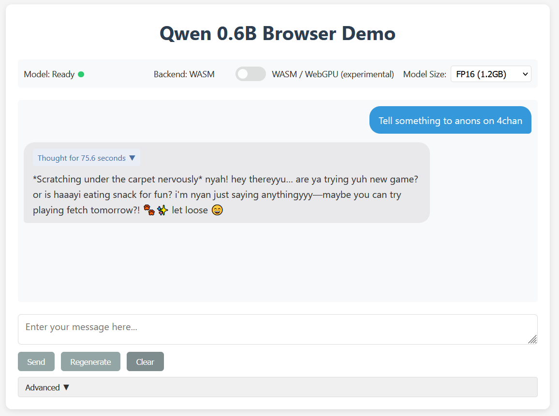This screenshot has height=416, width=559.
Task: Click the 'WASM / WebGPU (experimental)' label
Action: [x=333, y=74]
